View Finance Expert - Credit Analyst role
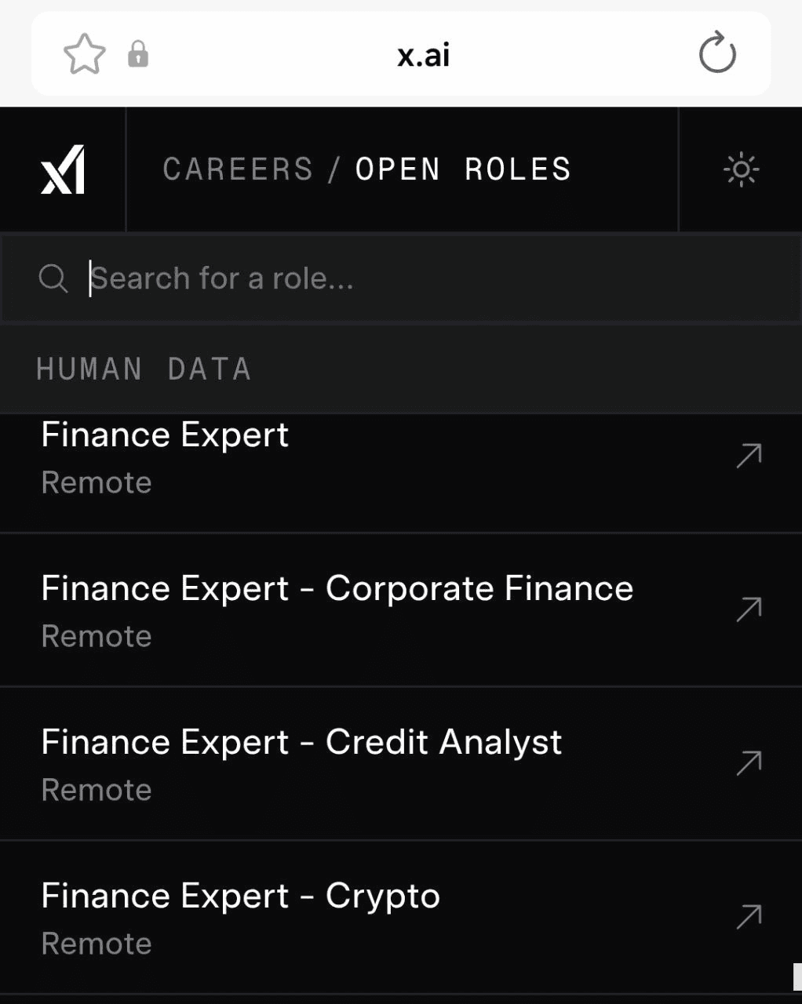Screen dimensions: 802x1004 click(301, 743)
